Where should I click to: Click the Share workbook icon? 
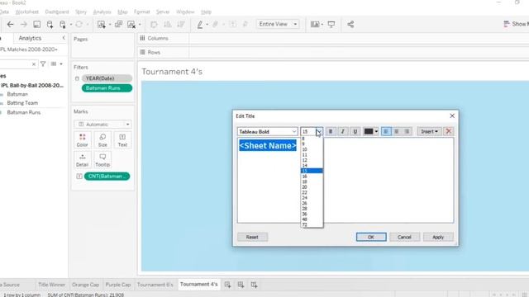350,24
